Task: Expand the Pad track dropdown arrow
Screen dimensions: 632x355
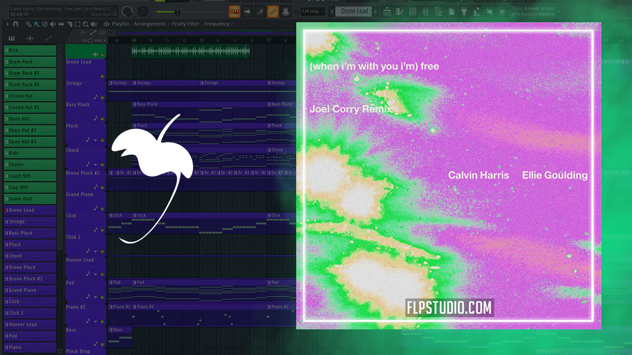Action: click(95, 296)
